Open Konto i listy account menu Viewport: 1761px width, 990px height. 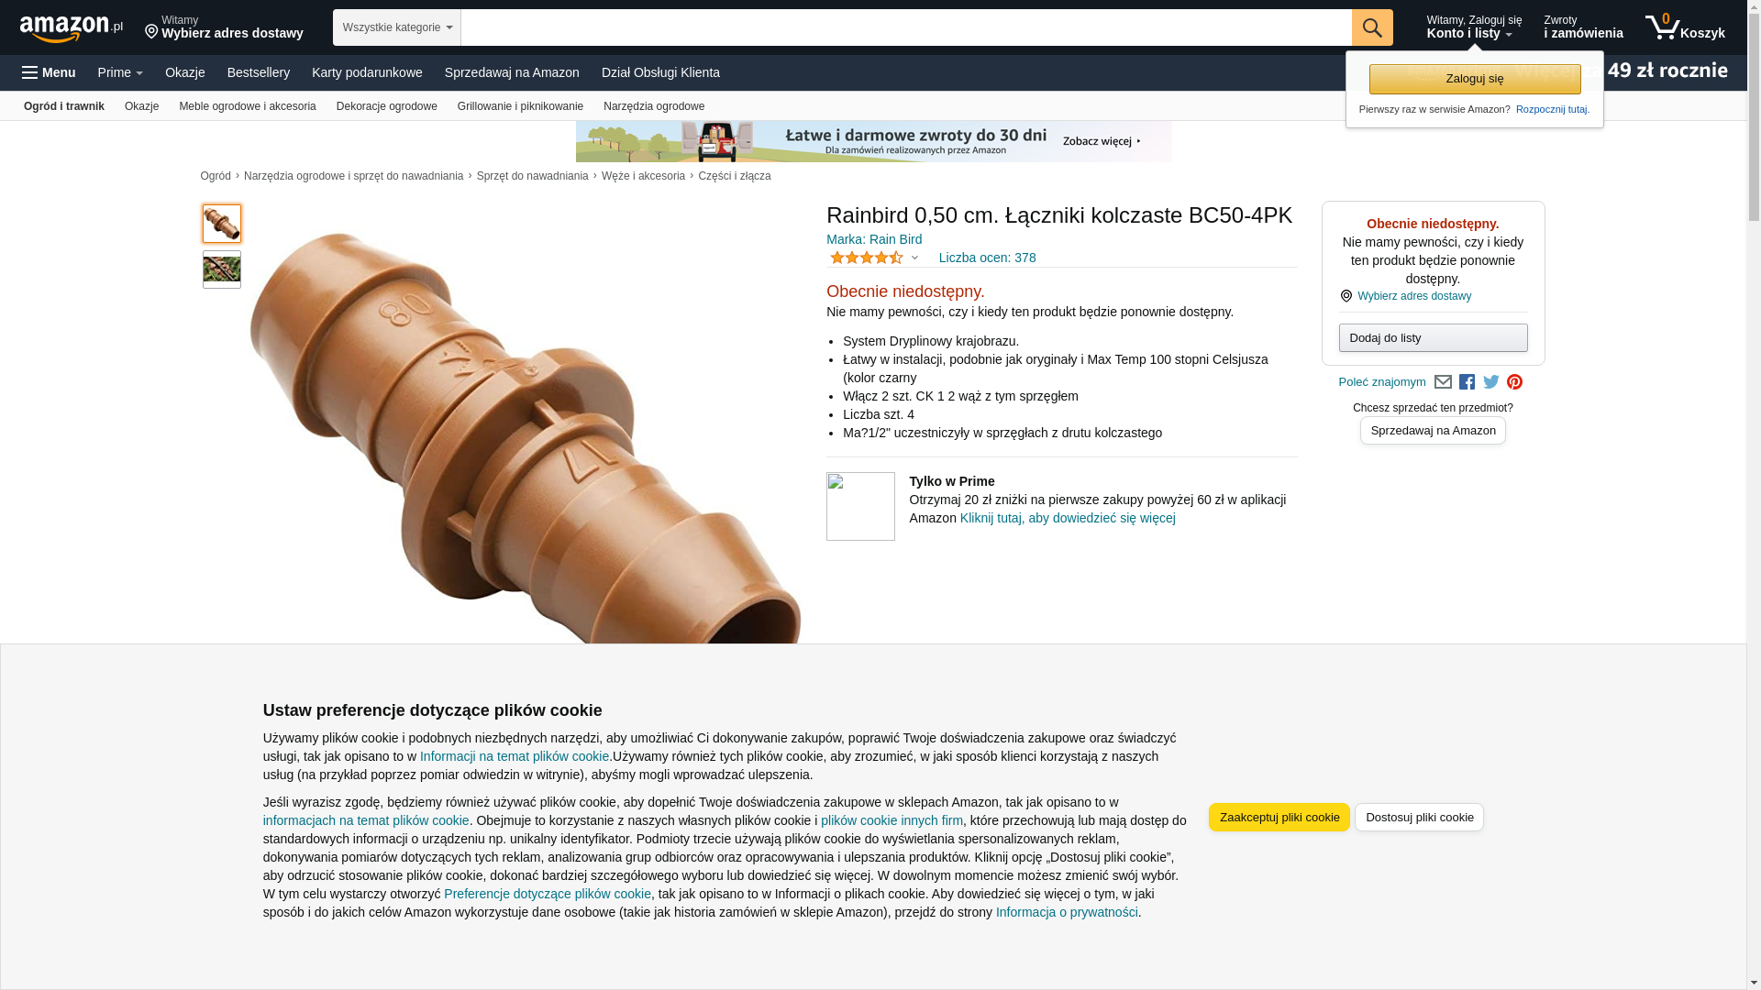pyautogui.click(x=1474, y=27)
